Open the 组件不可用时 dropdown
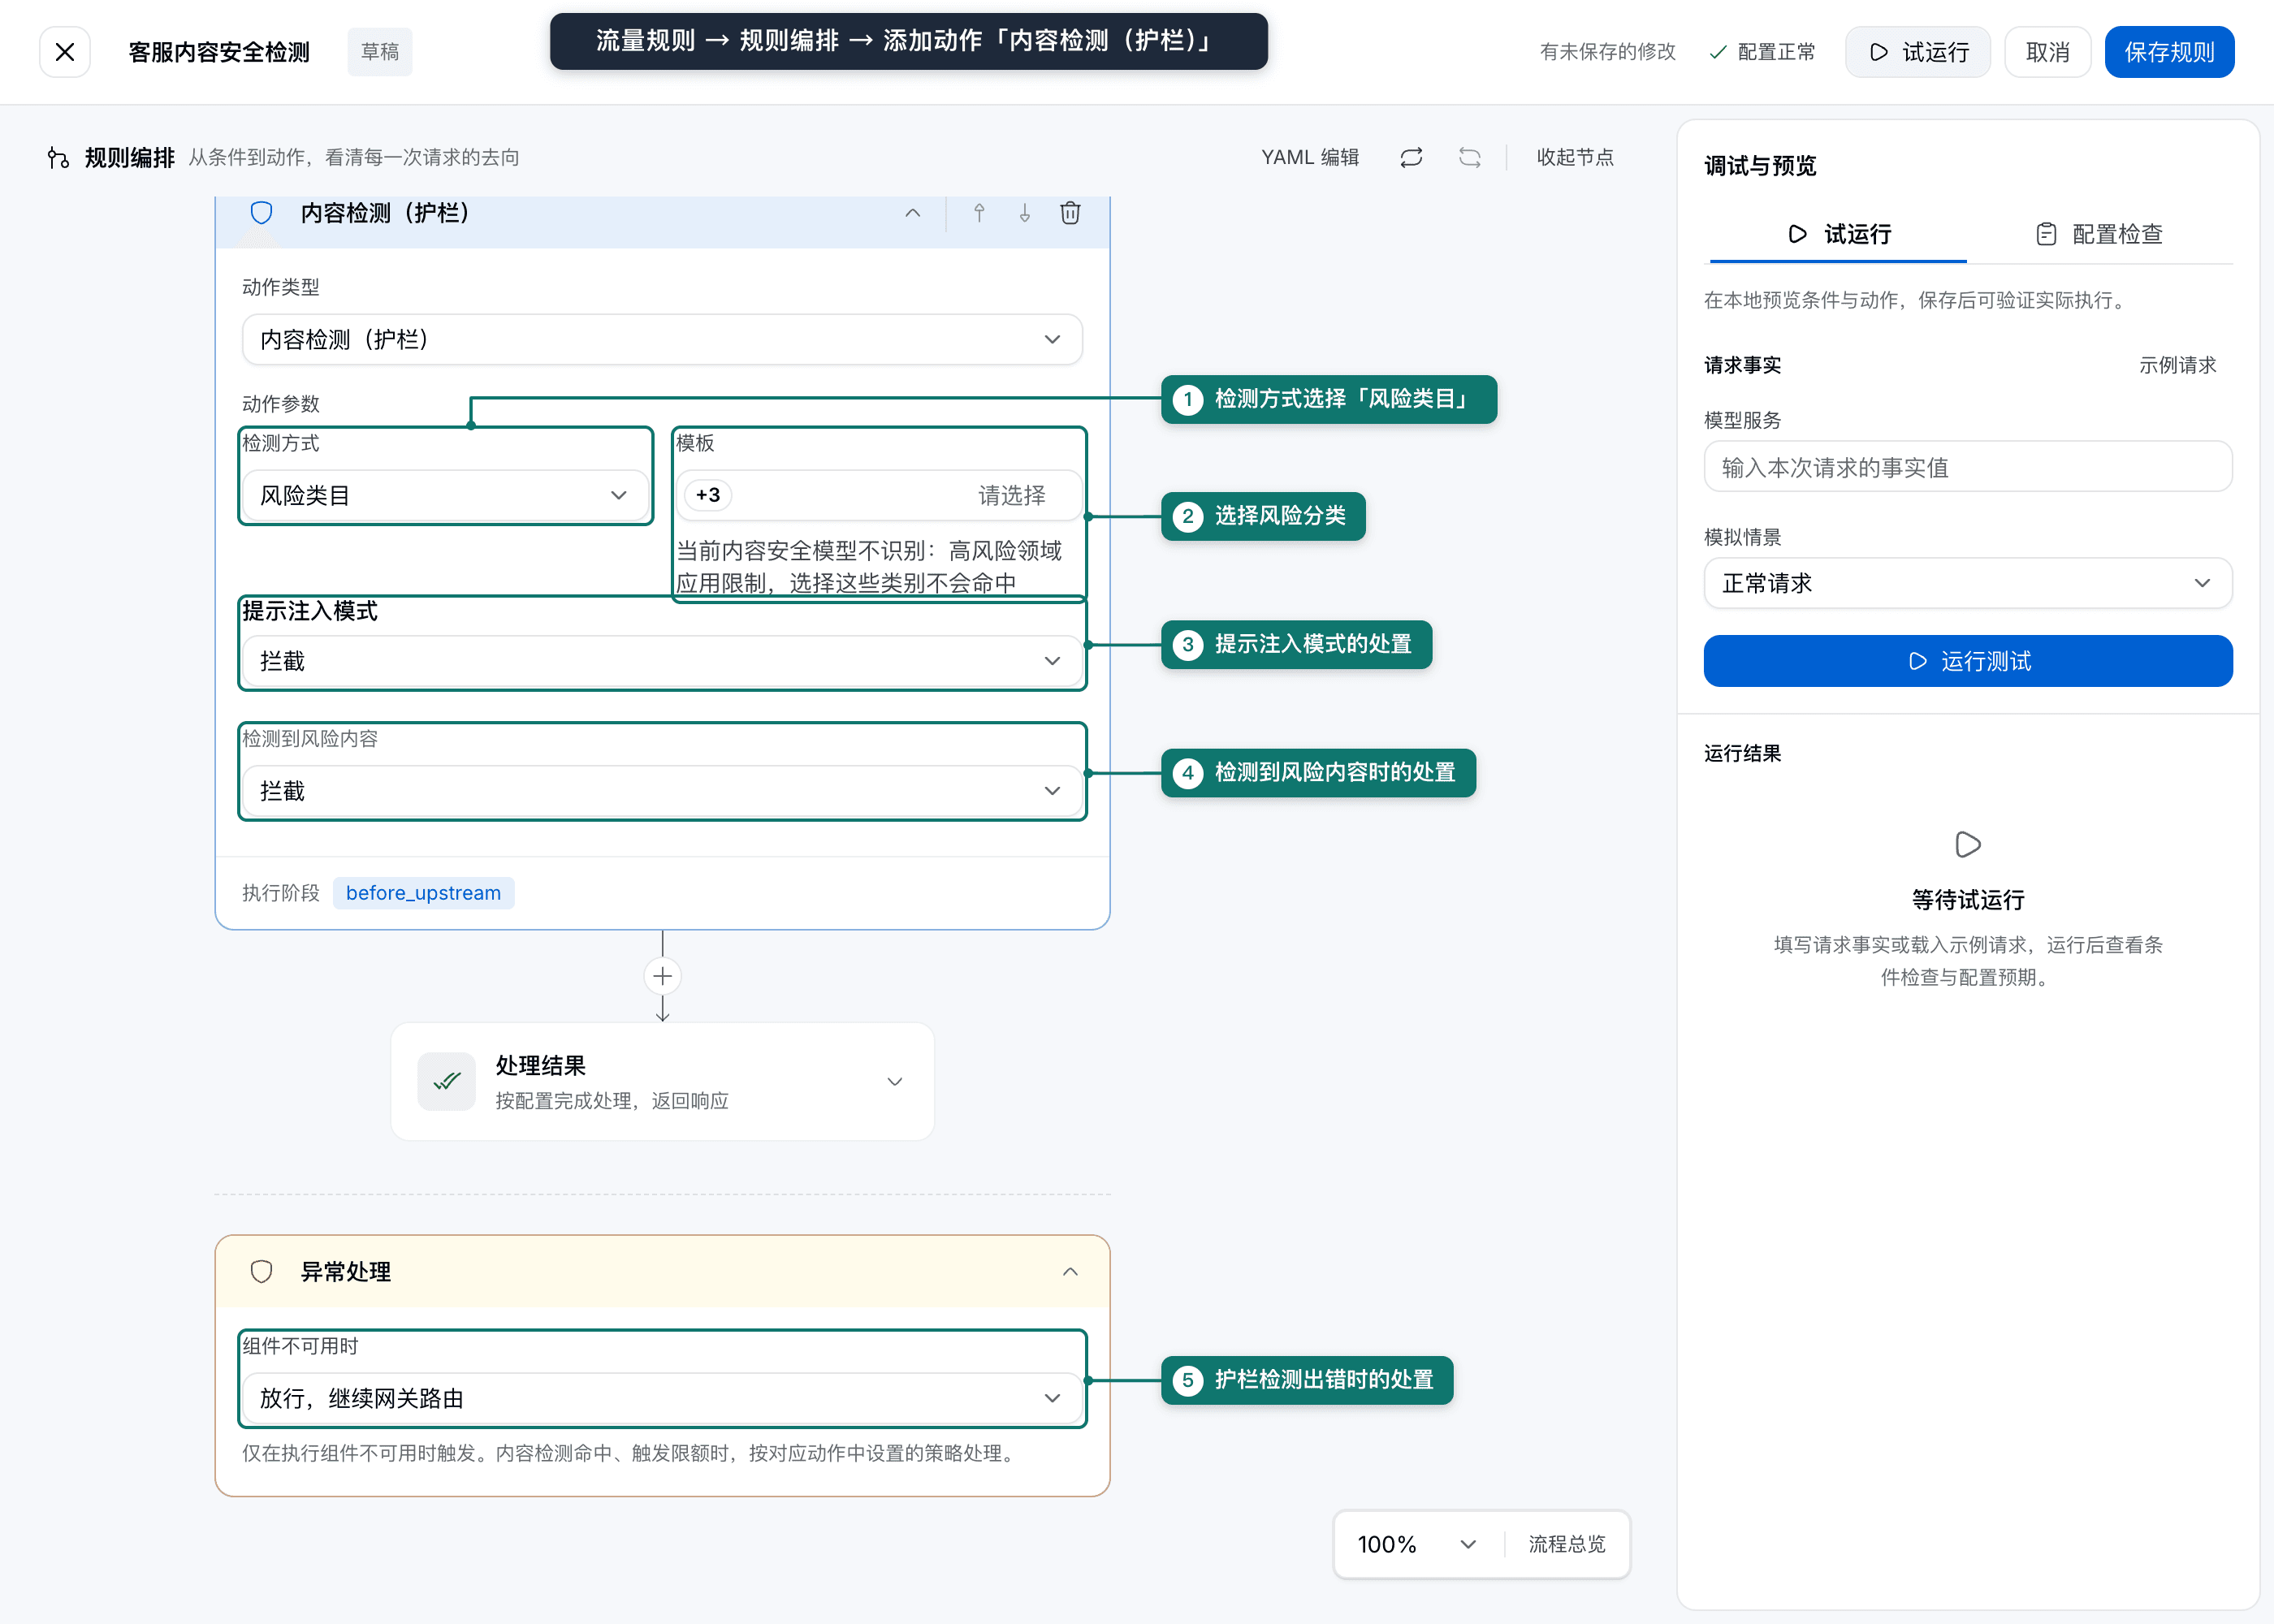This screenshot has width=2274, height=1624. [662, 1398]
